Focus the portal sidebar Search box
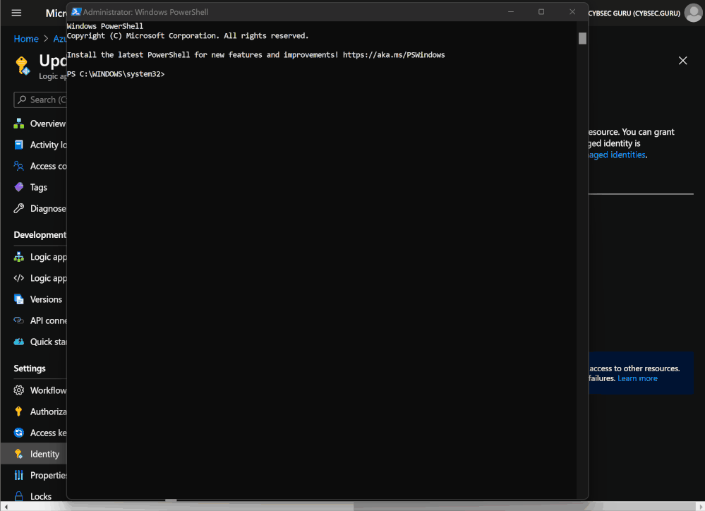Image resolution: width=705 pixels, height=511 pixels. point(40,100)
